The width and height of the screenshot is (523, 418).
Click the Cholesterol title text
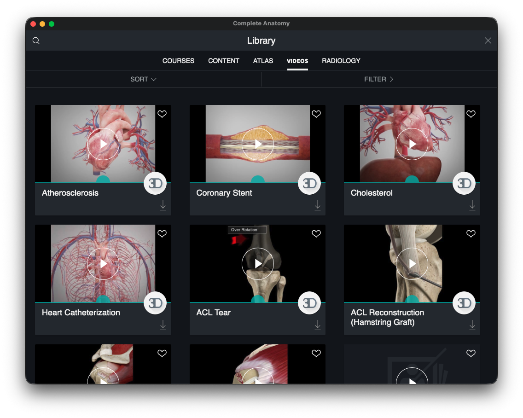point(372,193)
